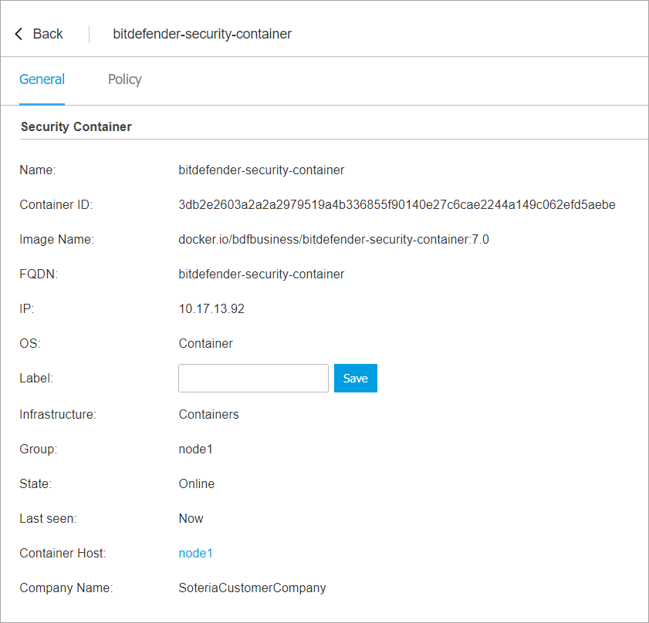This screenshot has height=623, width=649.
Task: Open the node1 Container Host link
Action: (x=195, y=554)
